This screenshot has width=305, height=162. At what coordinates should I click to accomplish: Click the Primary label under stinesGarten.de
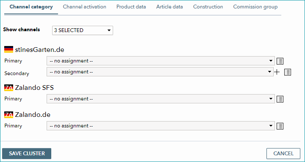13,61
